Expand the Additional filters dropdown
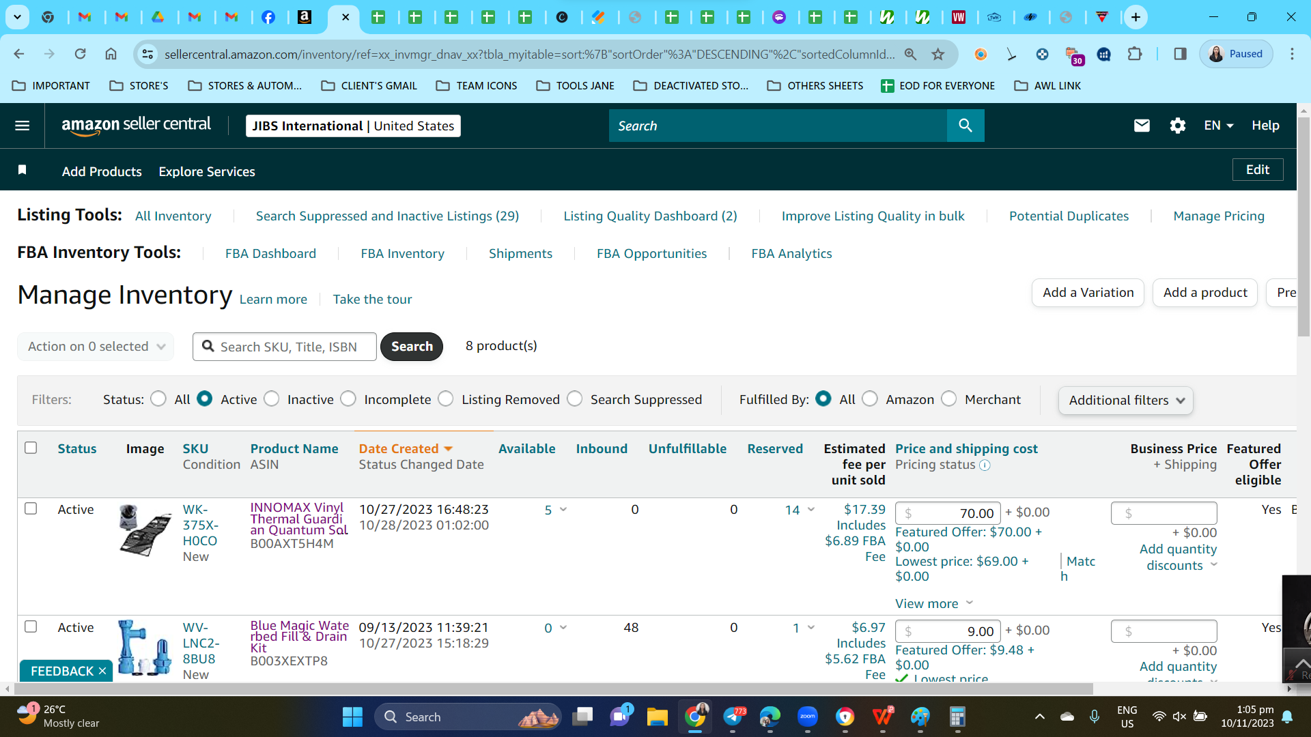The height and width of the screenshot is (737, 1311). [x=1125, y=401]
